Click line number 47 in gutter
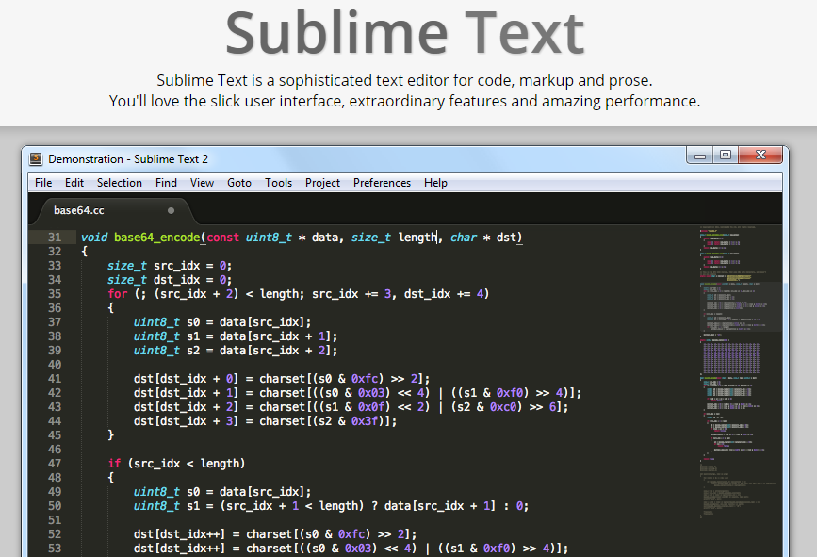 click(x=55, y=464)
